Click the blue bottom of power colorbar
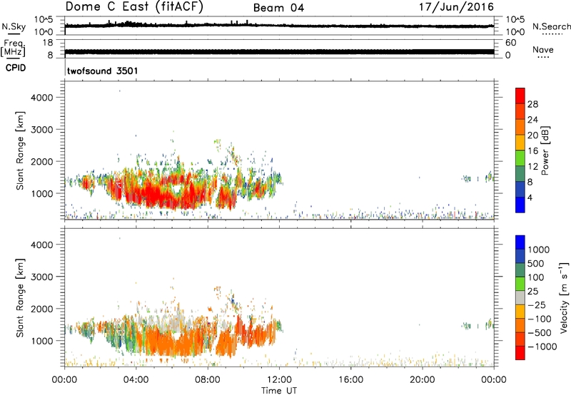The height and width of the screenshot is (395, 571). (x=520, y=205)
